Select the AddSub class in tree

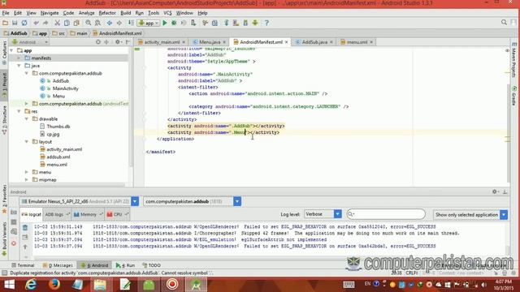pyautogui.click(x=61, y=81)
